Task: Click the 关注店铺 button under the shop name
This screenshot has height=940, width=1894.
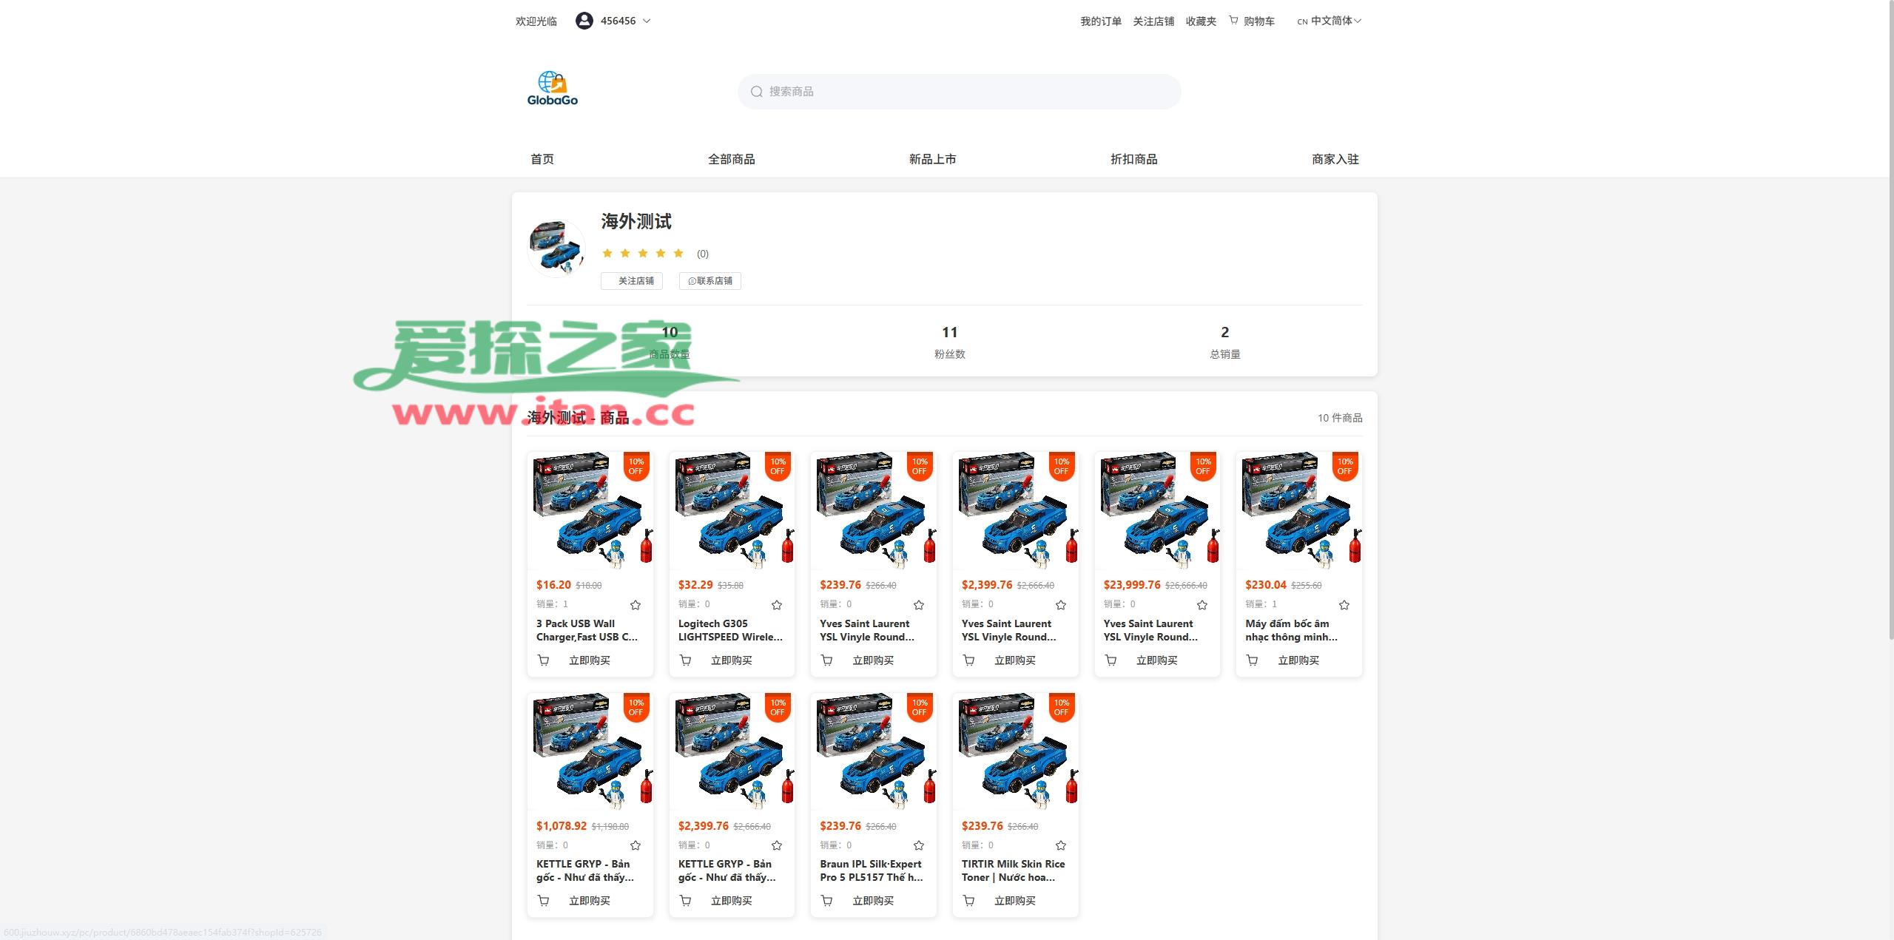Action: [632, 281]
